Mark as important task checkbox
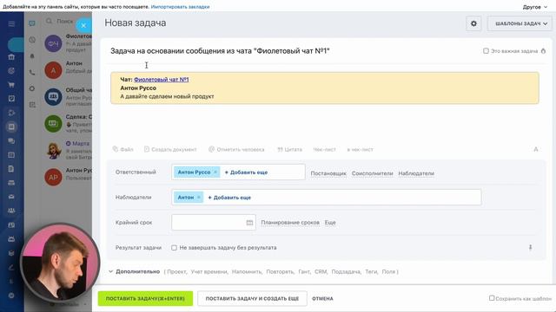The image size is (556, 312). (486, 51)
